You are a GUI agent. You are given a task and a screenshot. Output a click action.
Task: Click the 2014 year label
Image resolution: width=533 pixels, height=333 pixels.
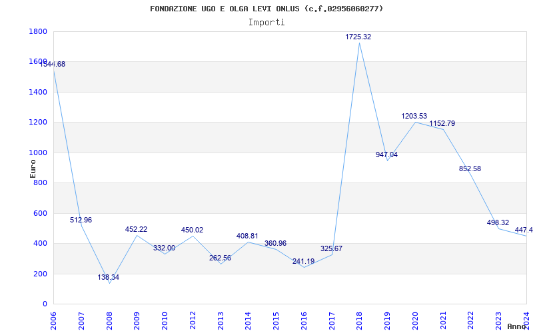249,321
